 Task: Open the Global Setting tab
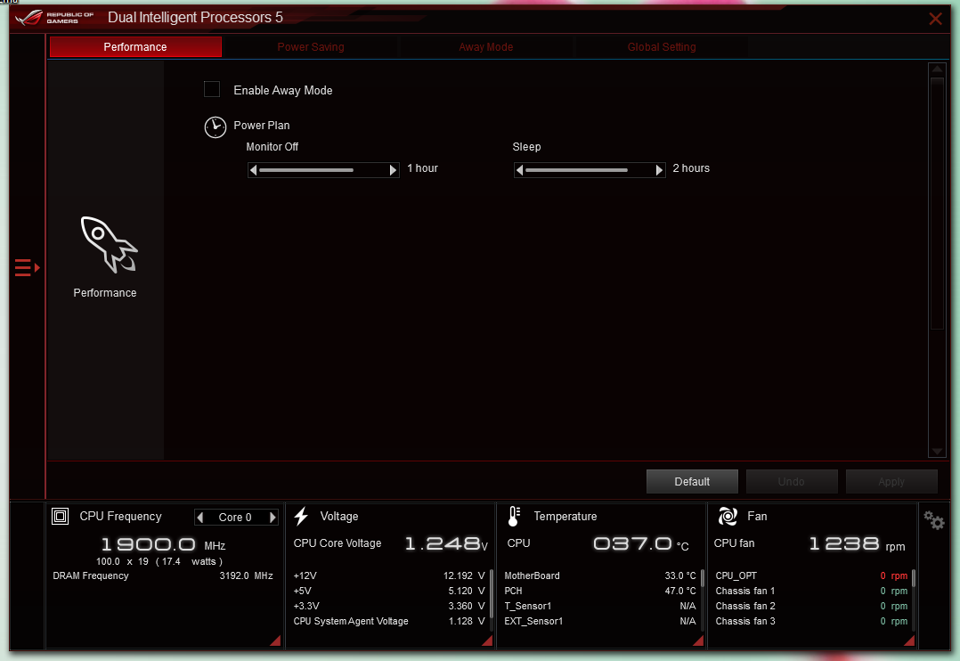pos(661,47)
